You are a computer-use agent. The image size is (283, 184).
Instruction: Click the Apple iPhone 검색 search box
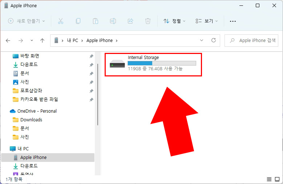pyautogui.click(x=251, y=41)
